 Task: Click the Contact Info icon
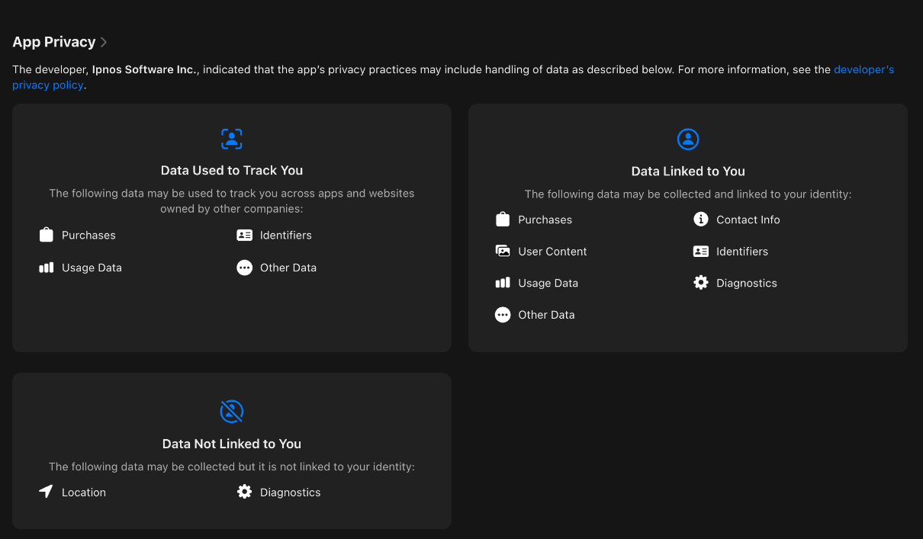pyautogui.click(x=701, y=220)
